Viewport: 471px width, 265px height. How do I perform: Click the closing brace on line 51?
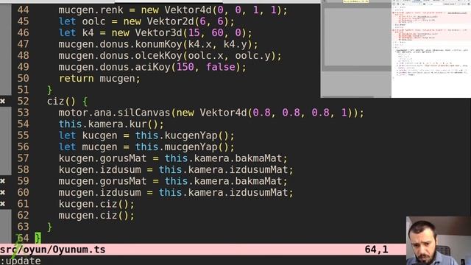point(49,90)
